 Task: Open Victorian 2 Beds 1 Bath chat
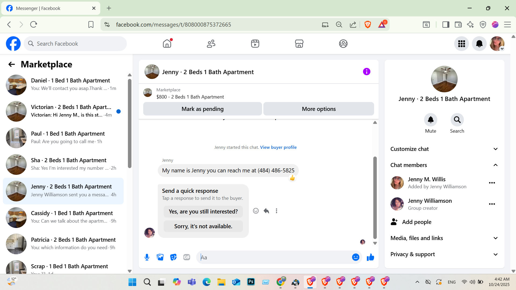(x=63, y=111)
